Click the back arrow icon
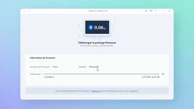194x109 pixels. (29, 11)
